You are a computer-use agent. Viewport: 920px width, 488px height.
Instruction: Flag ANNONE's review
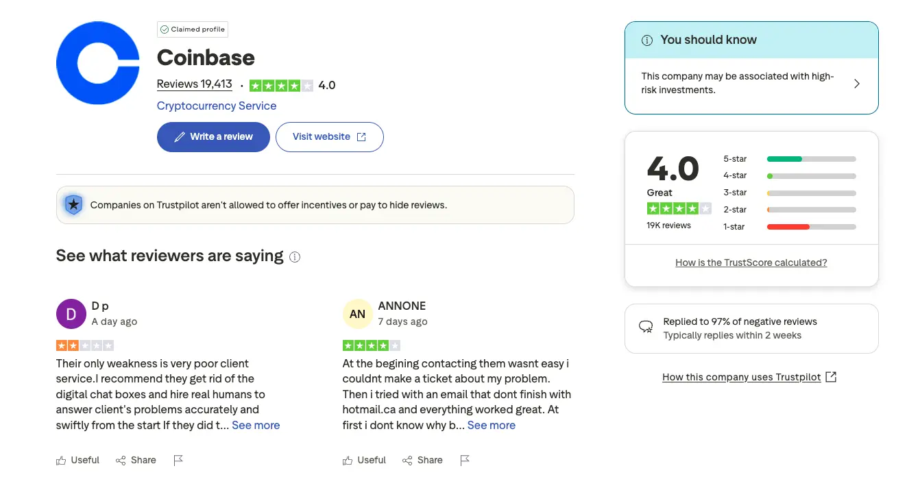(x=465, y=461)
